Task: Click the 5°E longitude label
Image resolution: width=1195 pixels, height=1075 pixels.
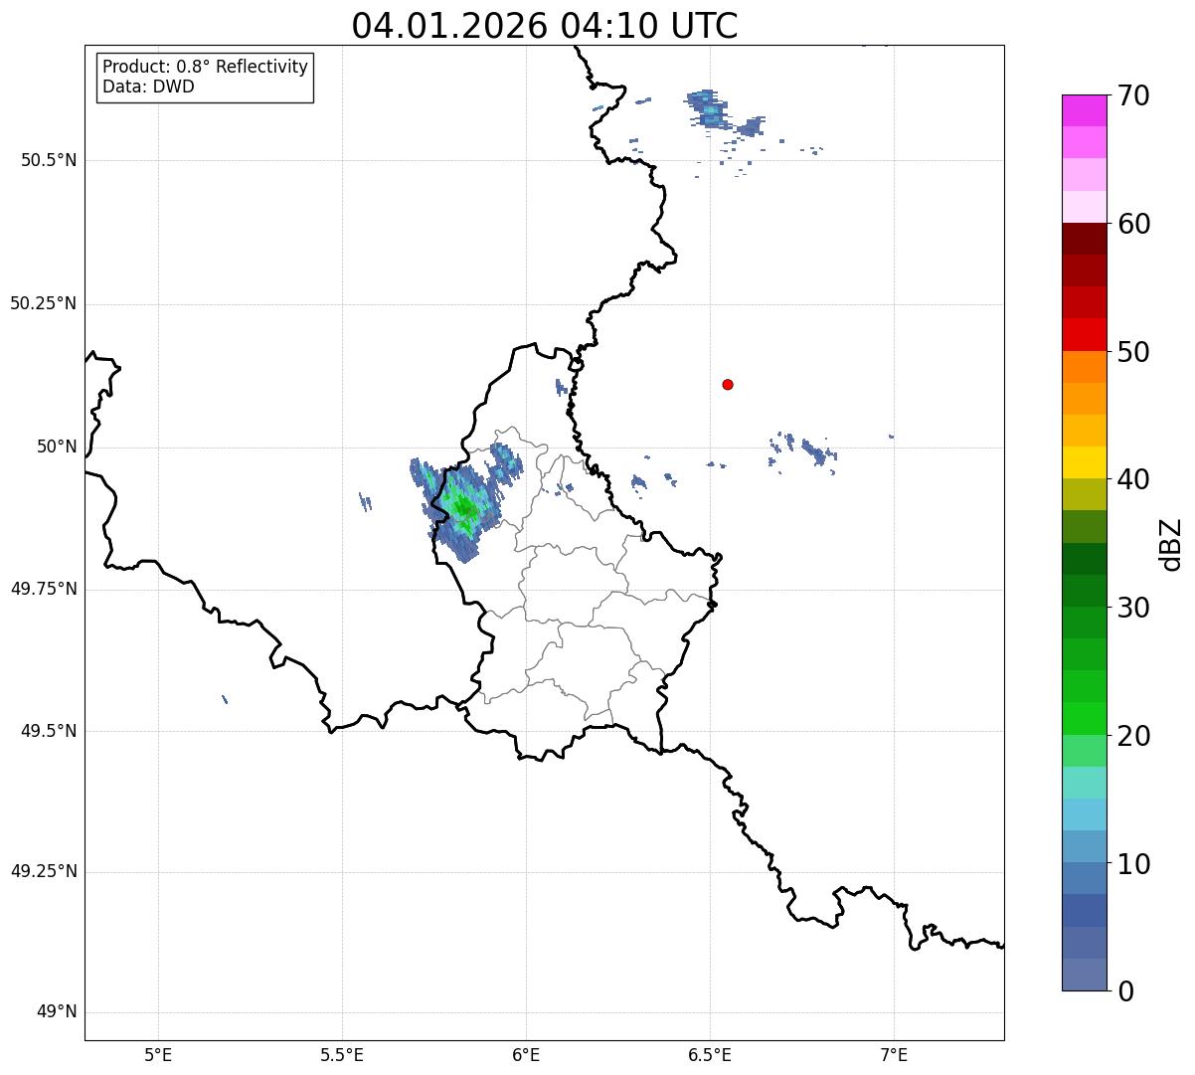Action: [x=158, y=1055]
